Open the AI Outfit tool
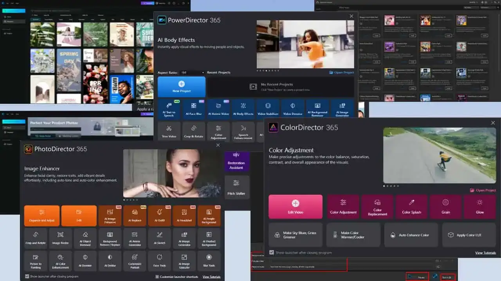The image size is (501, 281). [159, 216]
